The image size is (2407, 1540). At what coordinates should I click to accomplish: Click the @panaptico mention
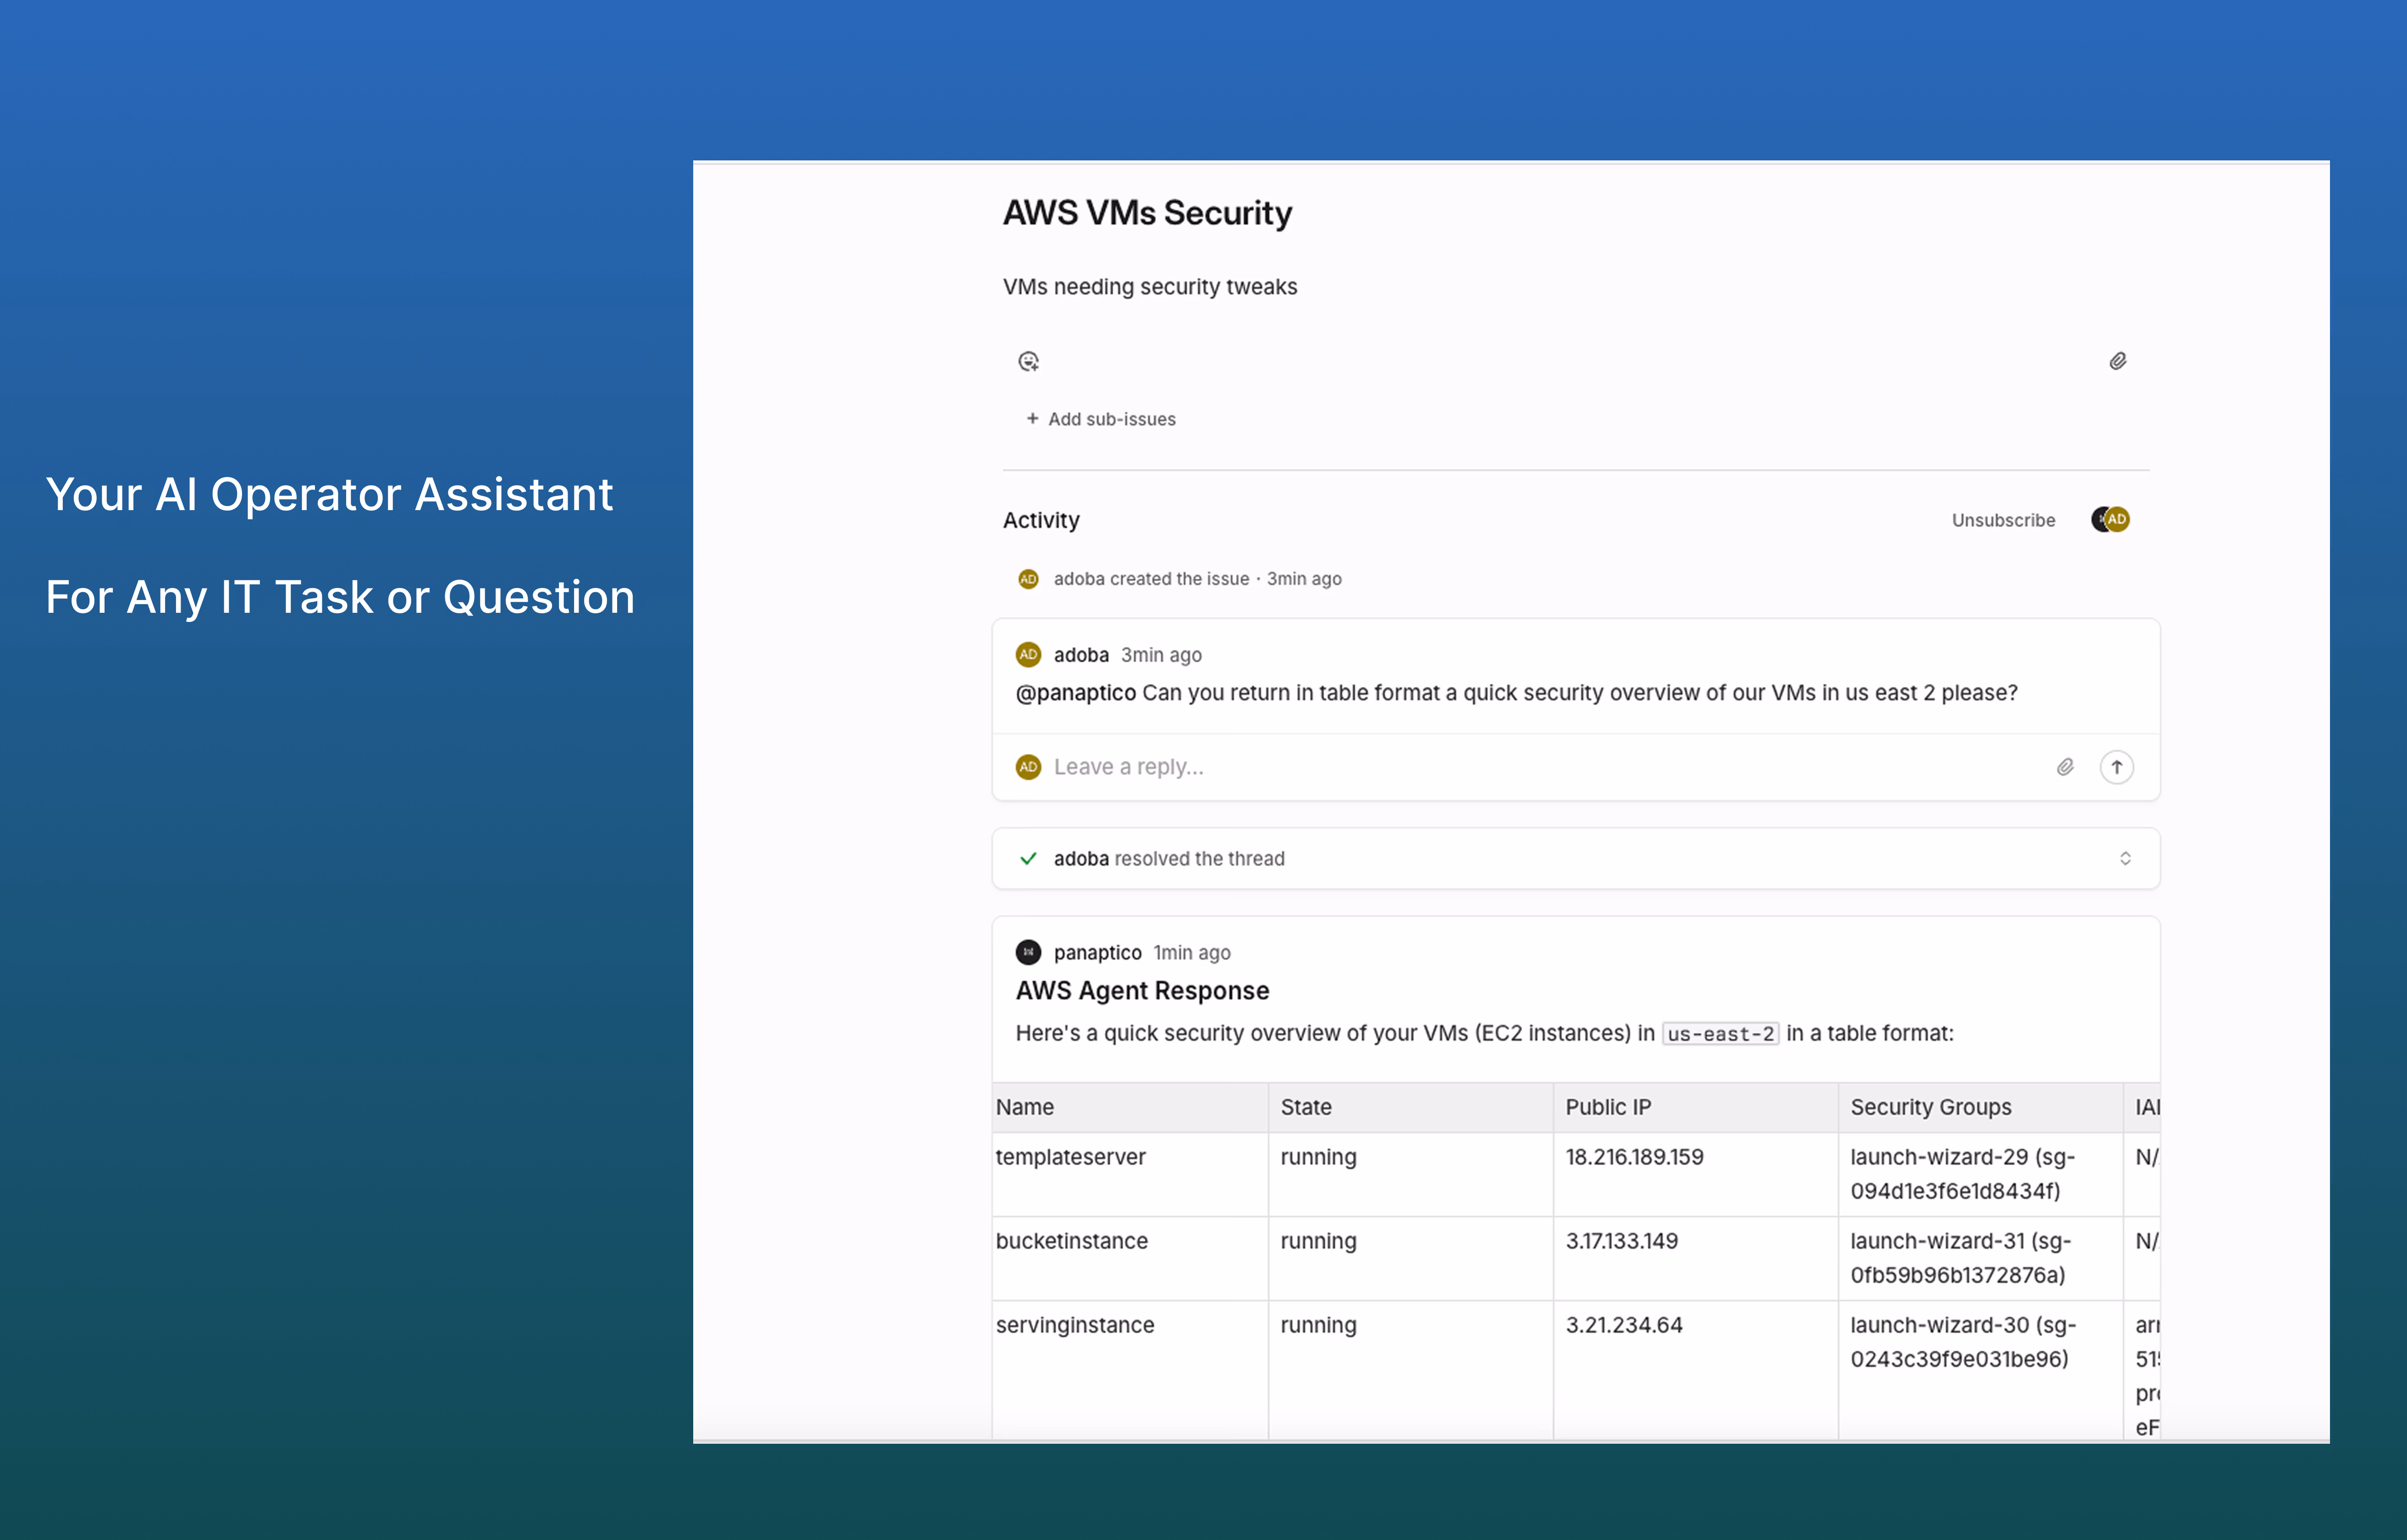tap(1075, 693)
